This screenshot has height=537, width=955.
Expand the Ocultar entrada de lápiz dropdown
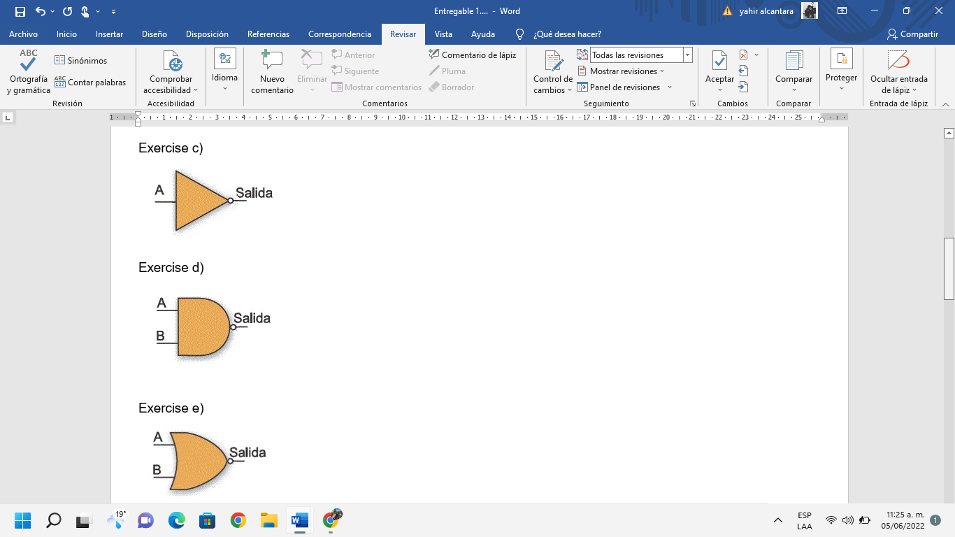(x=914, y=90)
